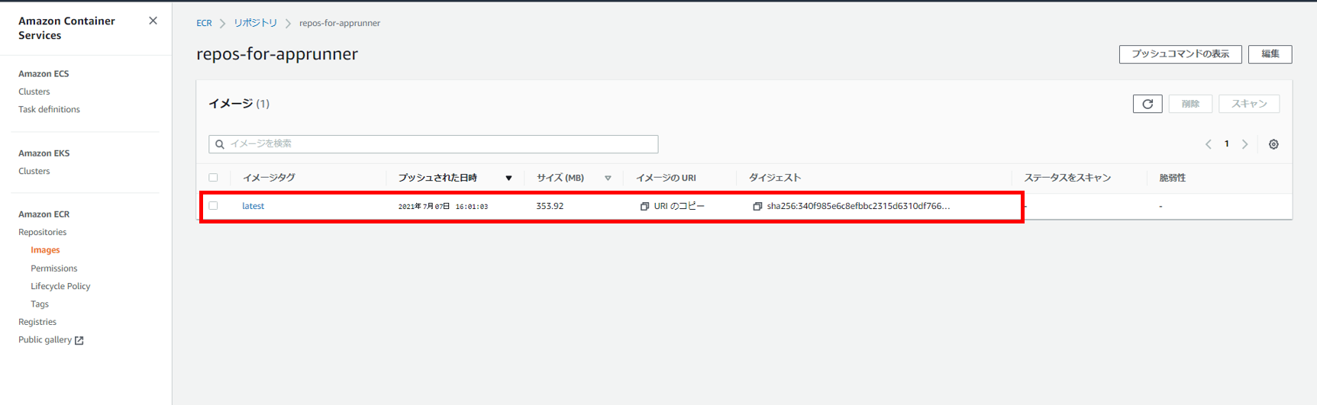Click the sha256:340f985e6c8efbbc digest text
Viewport: 1317px width, 405px height.
tap(858, 206)
